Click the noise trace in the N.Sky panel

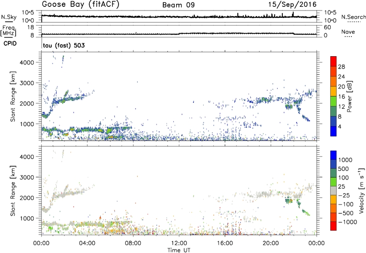pos(179,16)
